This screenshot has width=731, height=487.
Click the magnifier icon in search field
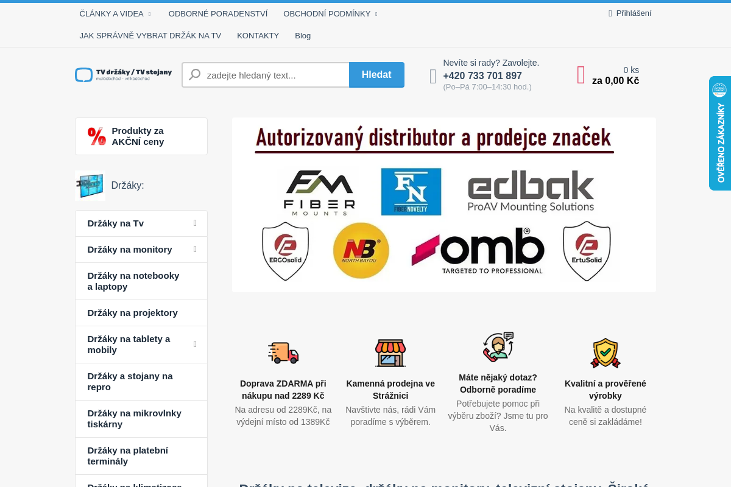(195, 75)
